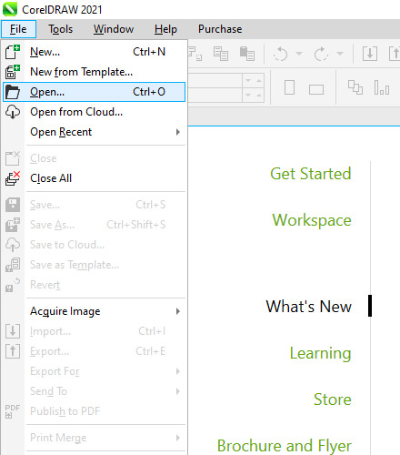Select landscape page orientation icon
Screen dimensions: 400x455
click(316, 89)
